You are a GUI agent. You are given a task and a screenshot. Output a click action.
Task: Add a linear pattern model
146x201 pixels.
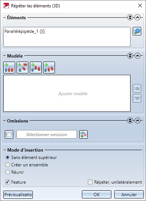pos(9,67)
